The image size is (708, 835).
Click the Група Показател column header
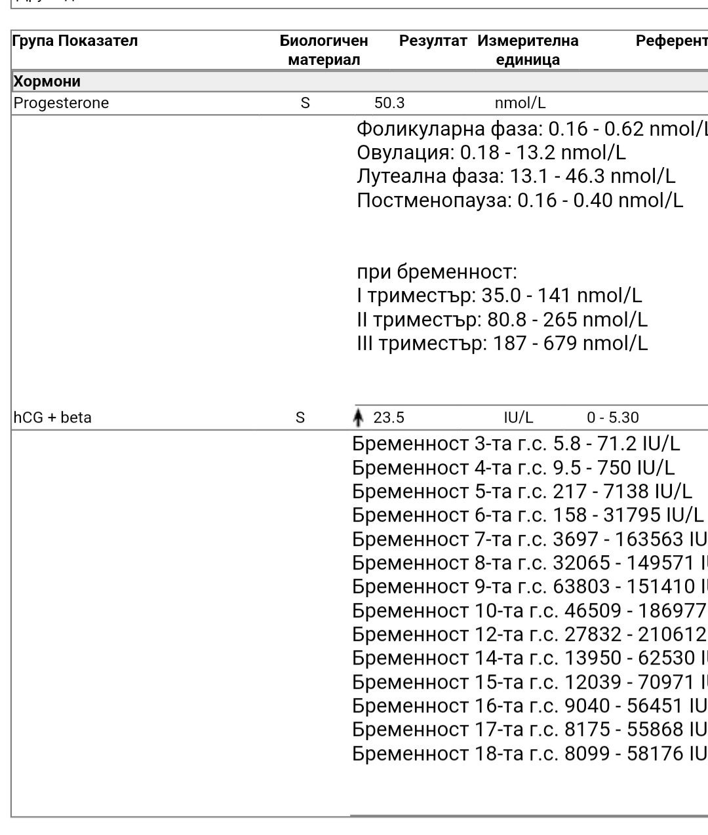point(75,41)
